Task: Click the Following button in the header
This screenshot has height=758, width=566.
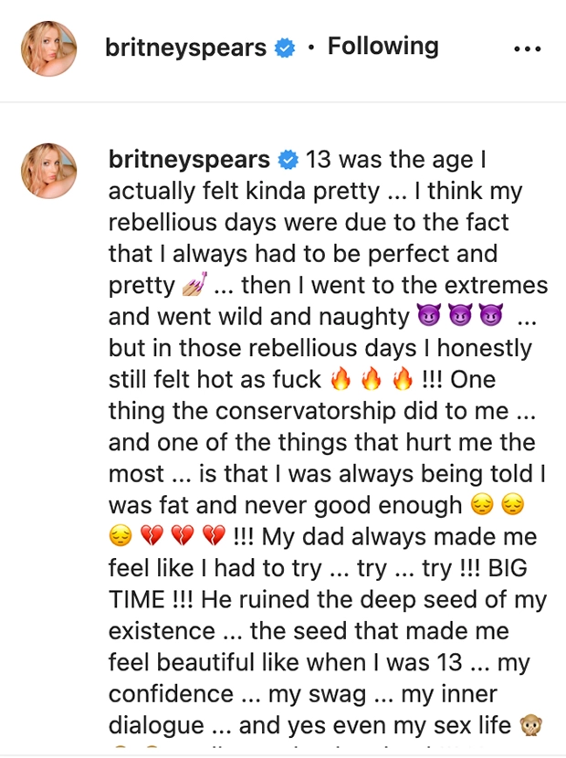Action: (x=383, y=47)
